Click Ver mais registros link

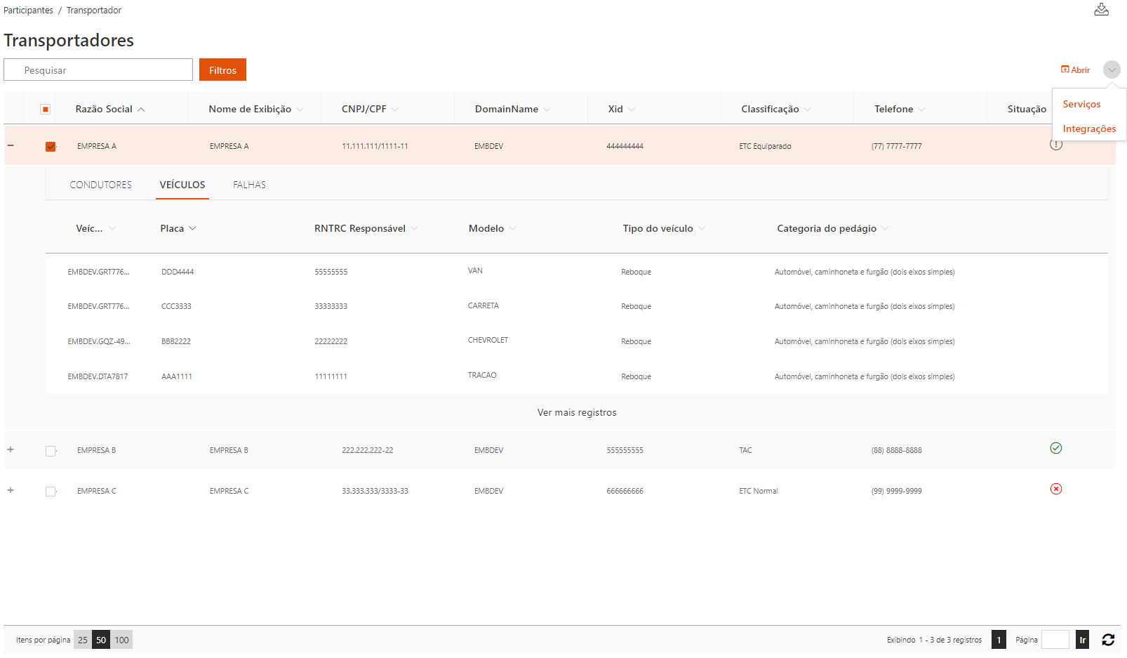[576, 412]
